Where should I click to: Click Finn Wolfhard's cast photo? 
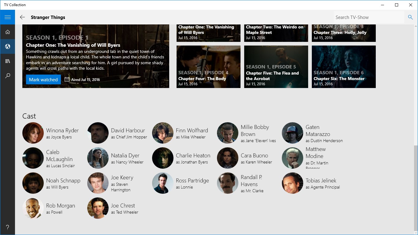pos(163,133)
